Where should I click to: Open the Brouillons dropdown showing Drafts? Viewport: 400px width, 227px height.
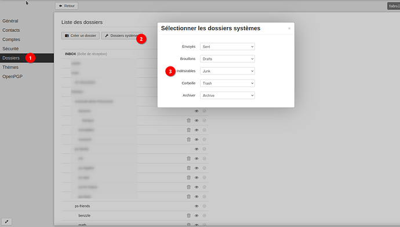click(227, 59)
